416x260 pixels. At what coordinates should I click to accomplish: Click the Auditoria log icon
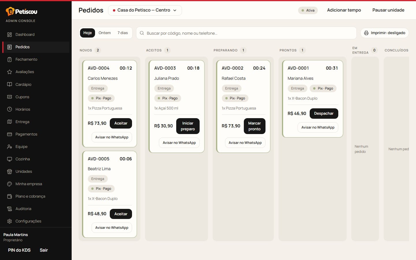[10, 209]
